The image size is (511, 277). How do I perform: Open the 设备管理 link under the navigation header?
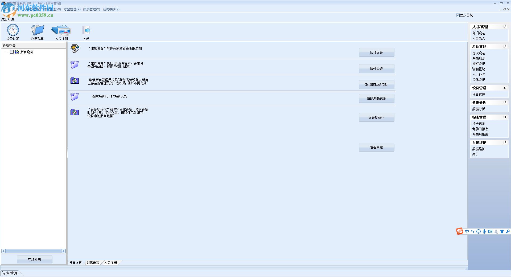coord(479,94)
